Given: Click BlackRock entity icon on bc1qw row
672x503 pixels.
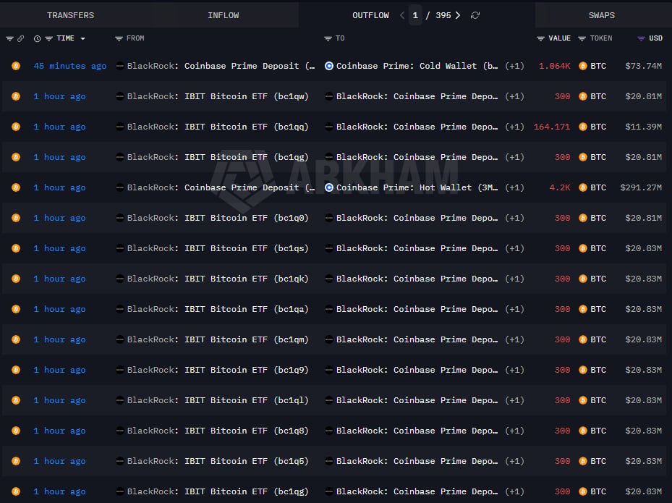Looking at the screenshot, I should pos(120,96).
